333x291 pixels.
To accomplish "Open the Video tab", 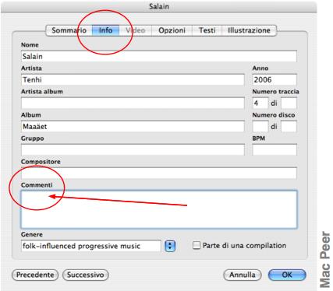I will (136, 30).
